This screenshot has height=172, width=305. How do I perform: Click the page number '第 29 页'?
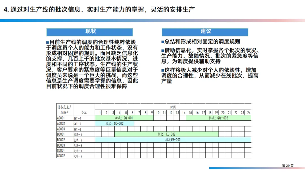tap(288, 165)
